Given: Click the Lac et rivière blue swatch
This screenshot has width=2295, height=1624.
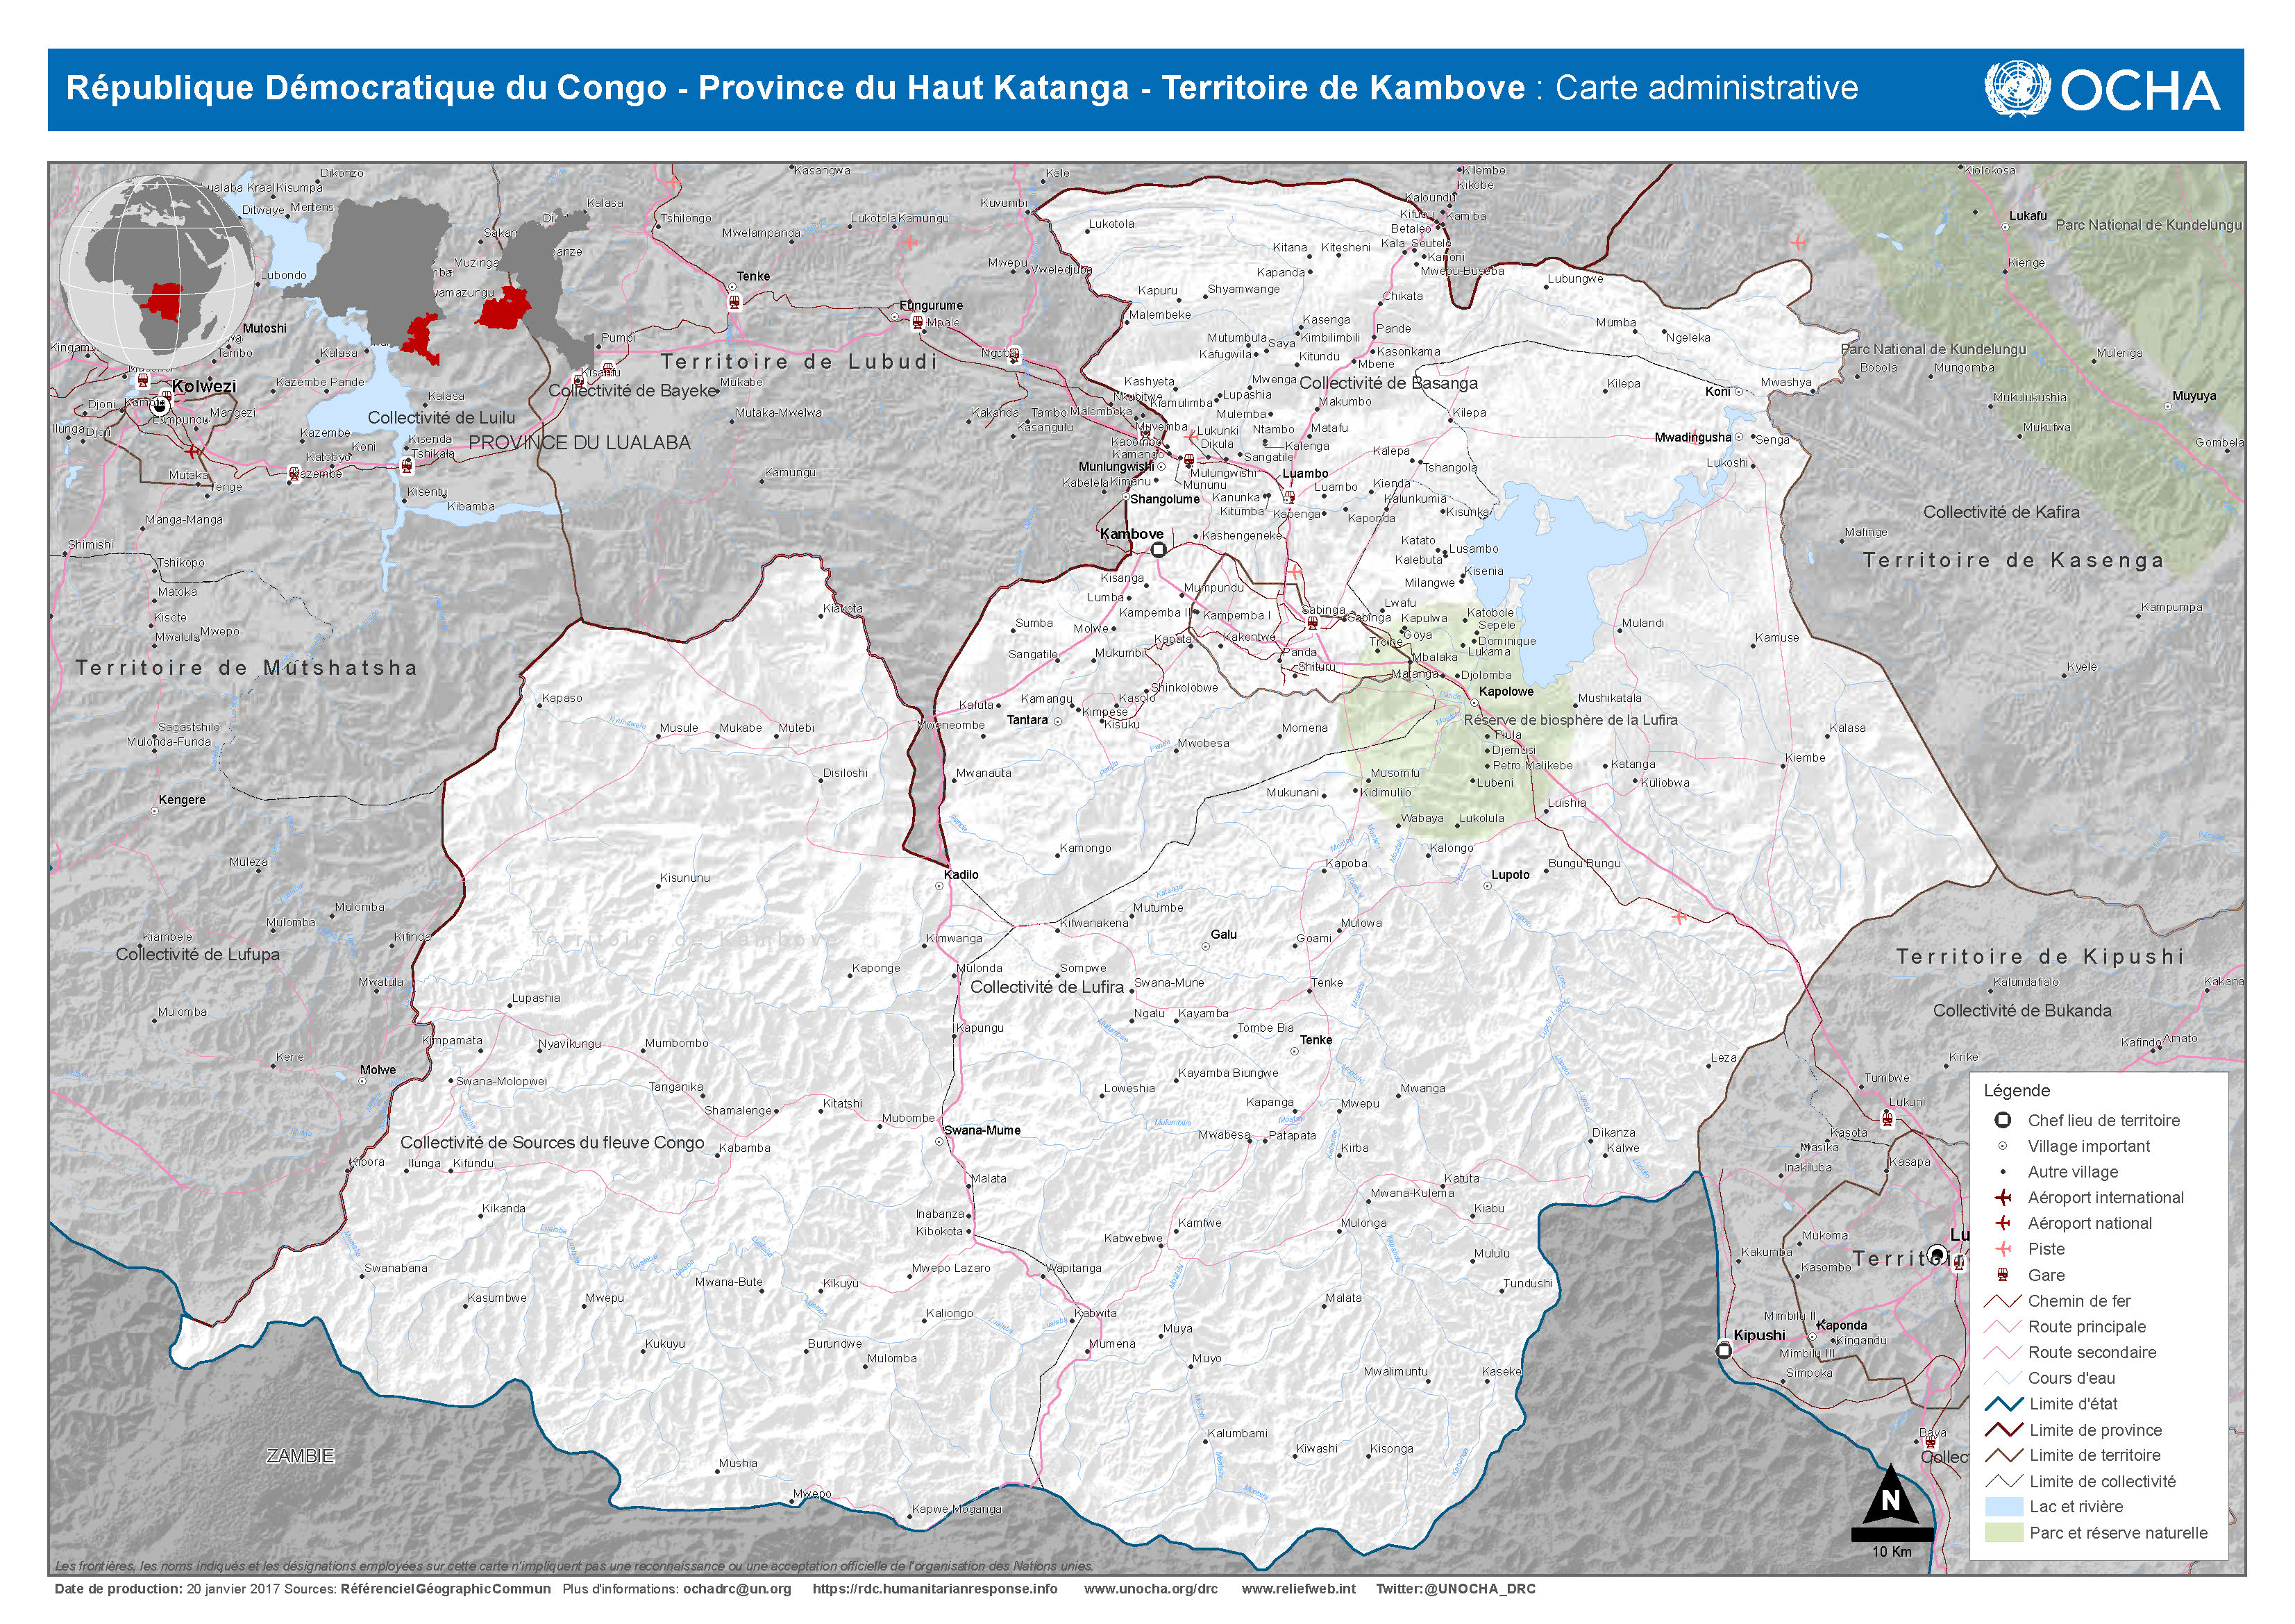Looking at the screenshot, I should pos(2003,1507).
